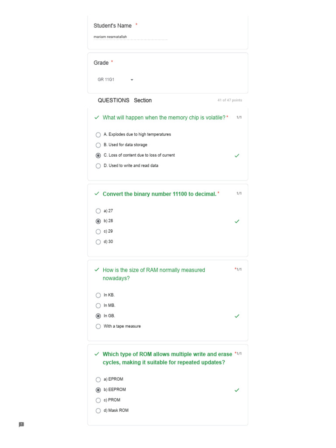Pick ROM option d) Mask ROM
The image size is (336, 448).
(98, 411)
